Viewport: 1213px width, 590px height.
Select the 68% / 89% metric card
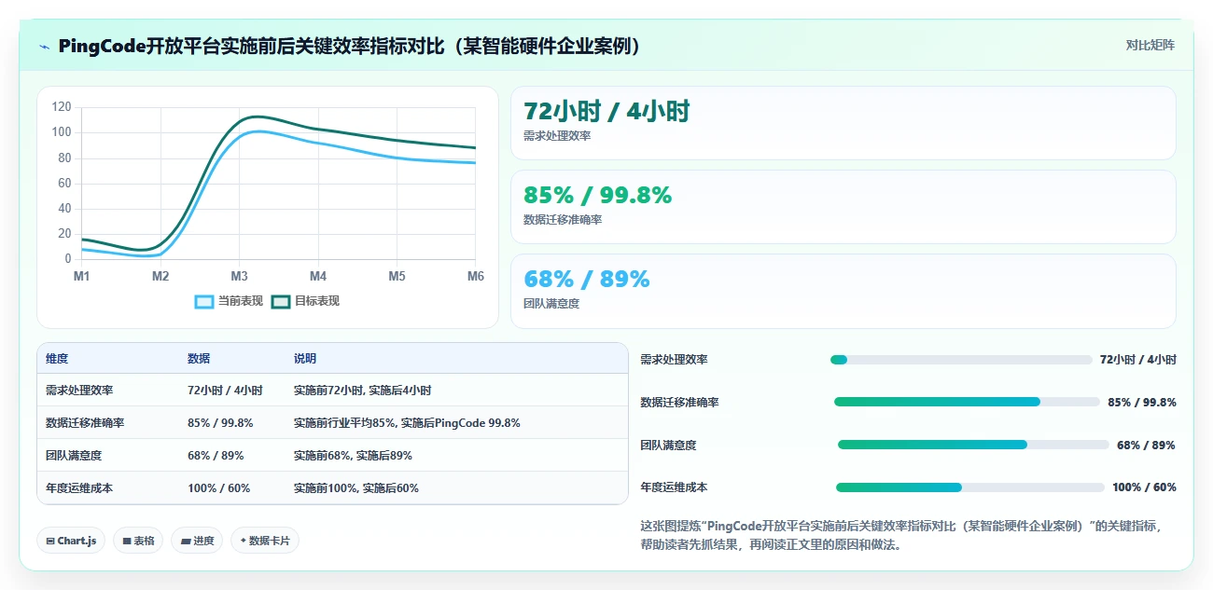(x=844, y=291)
